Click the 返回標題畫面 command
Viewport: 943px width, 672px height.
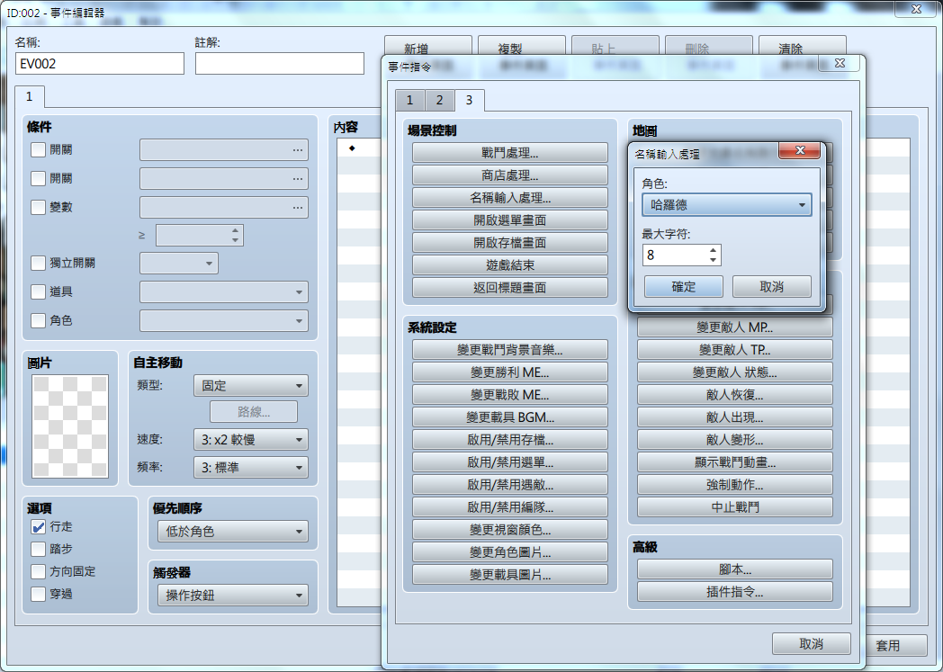[x=510, y=287]
